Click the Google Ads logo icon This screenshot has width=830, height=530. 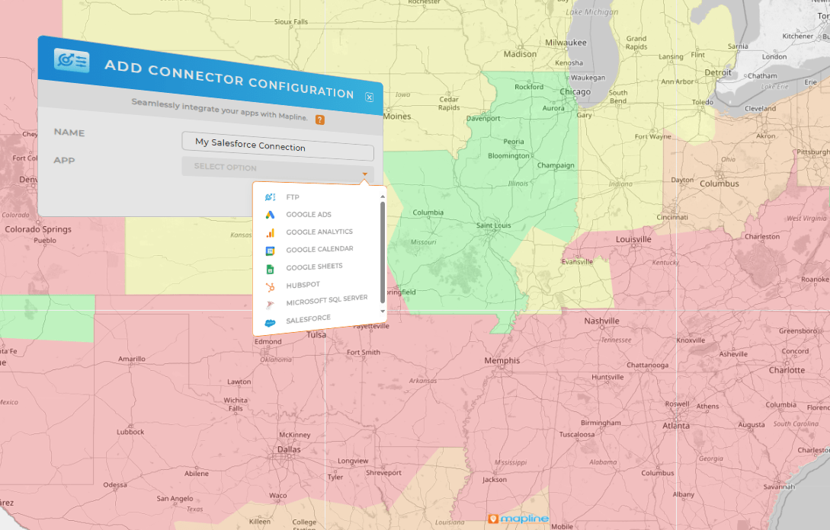[269, 215]
